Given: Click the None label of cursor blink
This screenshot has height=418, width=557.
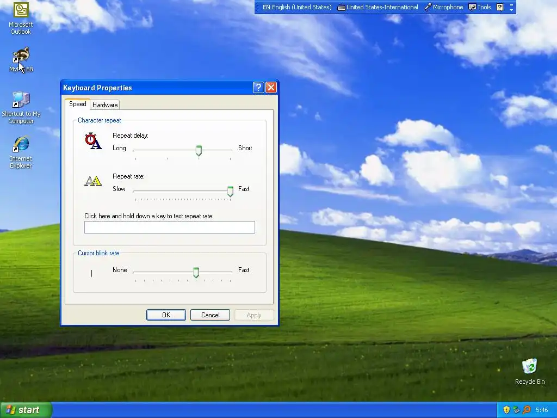Looking at the screenshot, I should click(x=120, y=270).
